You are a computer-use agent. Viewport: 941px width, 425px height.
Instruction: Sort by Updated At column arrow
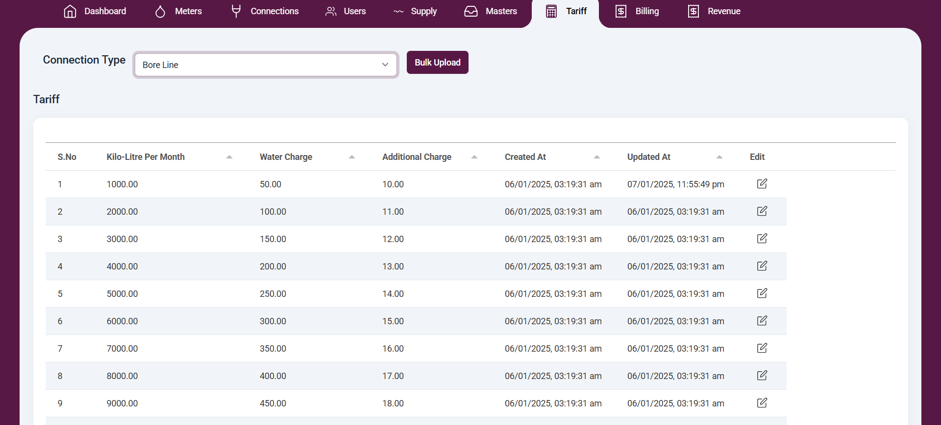(x=719, y=157)
